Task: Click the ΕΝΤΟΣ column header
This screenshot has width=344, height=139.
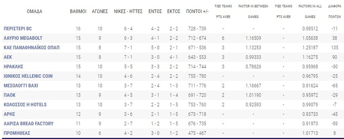Action: pyautogui.click(x=155, y=11)
